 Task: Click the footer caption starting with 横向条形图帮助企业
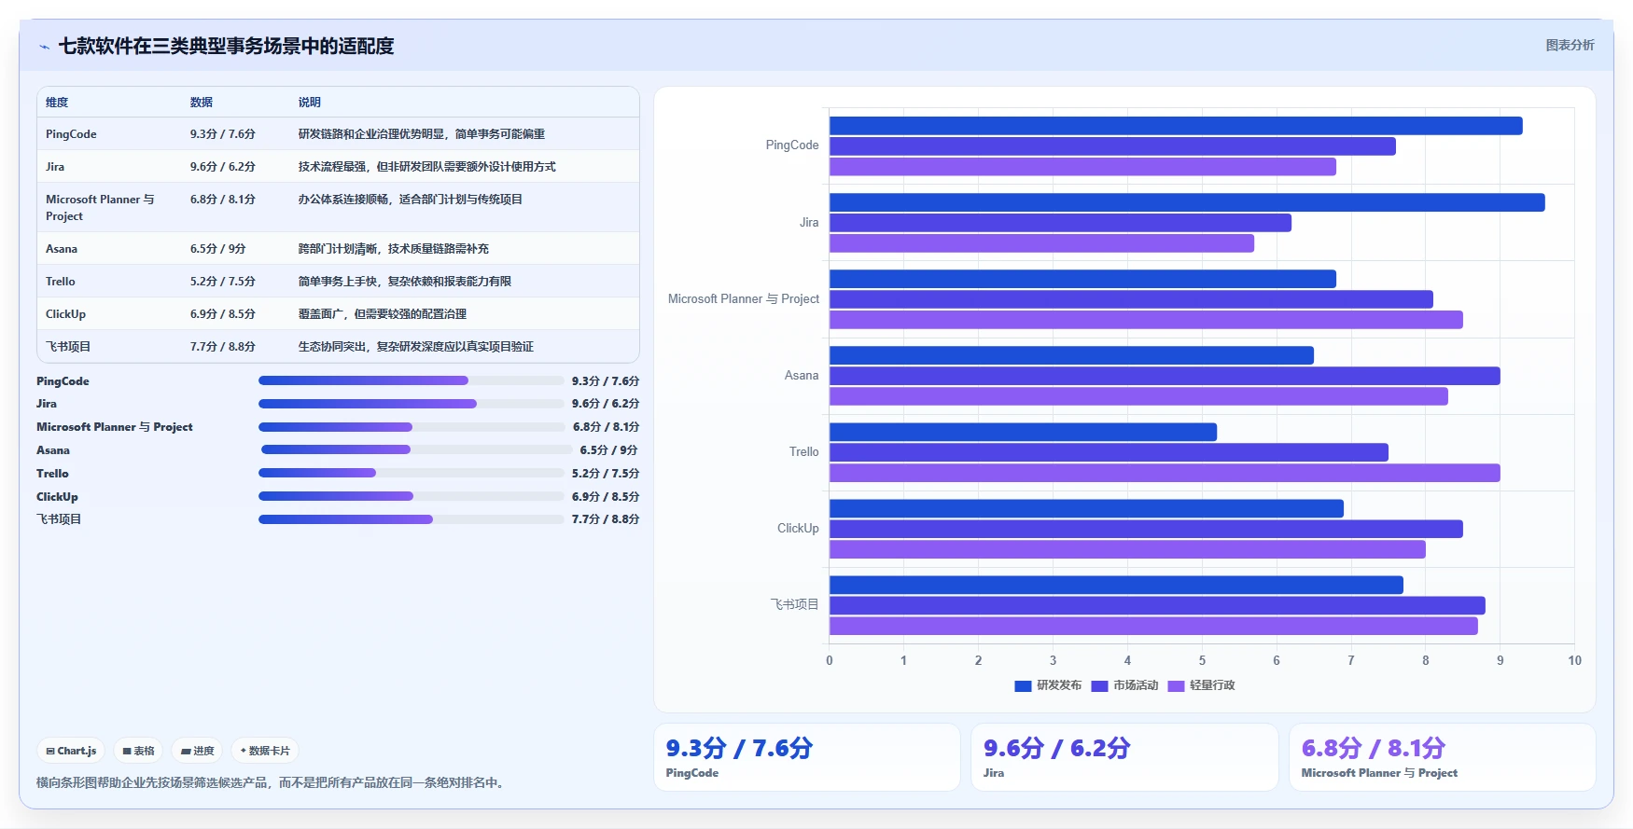(x=272, y=783)
